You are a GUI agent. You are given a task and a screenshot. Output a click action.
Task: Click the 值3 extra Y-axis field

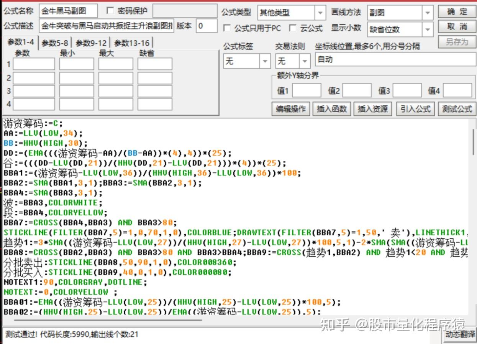click(407, 90)
